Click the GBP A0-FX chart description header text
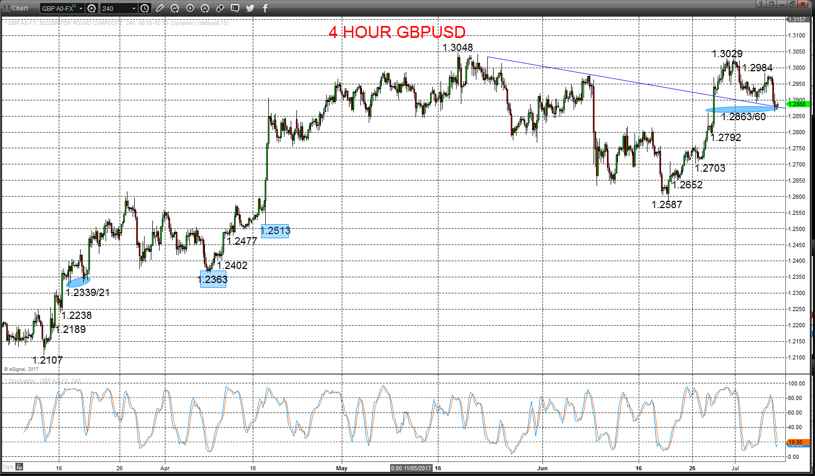Image resolution: width=815 pixels, height=476 pixels. 117,23
